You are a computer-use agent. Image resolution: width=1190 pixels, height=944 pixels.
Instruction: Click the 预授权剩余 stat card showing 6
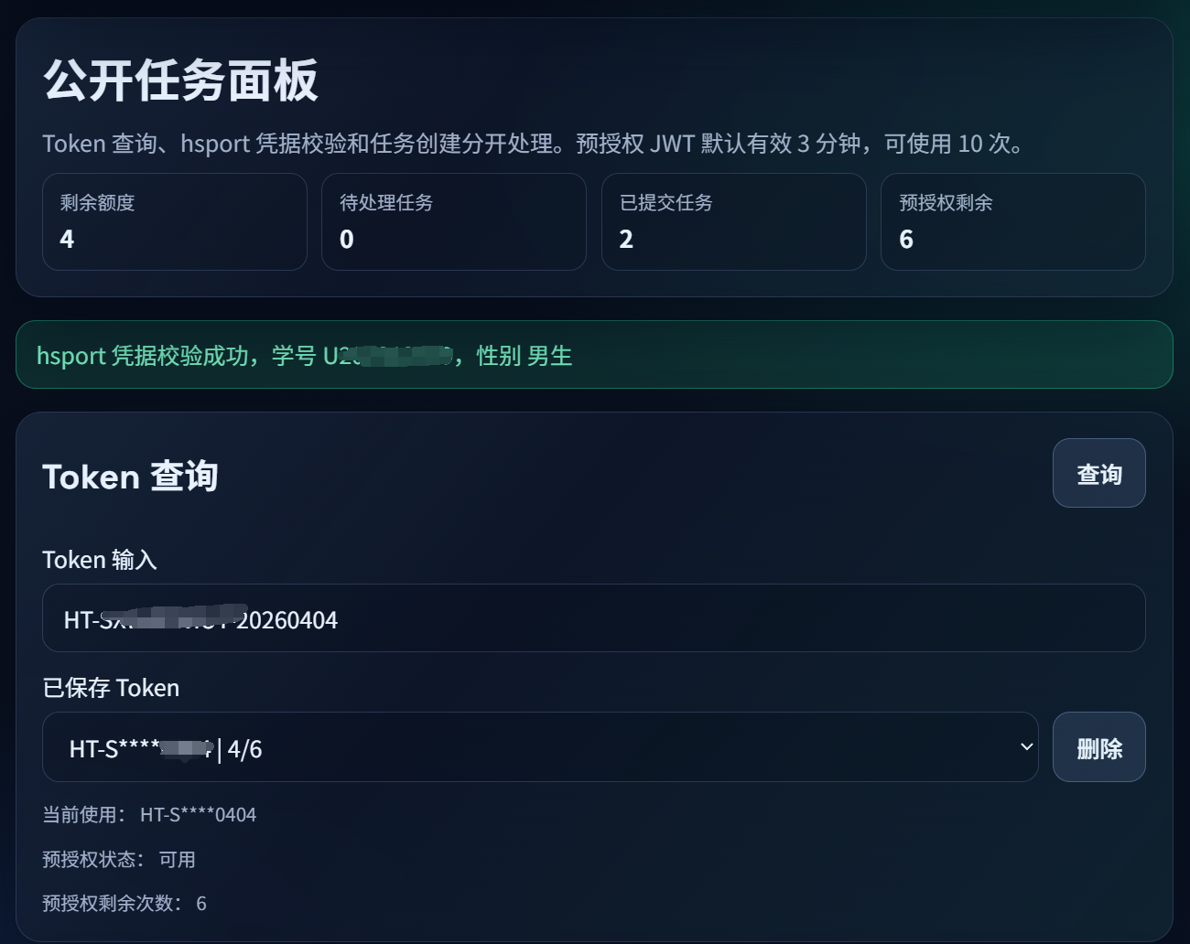[x=1012, y=221]
